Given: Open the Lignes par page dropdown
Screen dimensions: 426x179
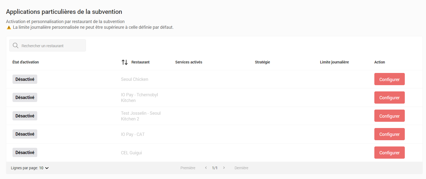Looking at the screenshot, I should (44, 168).
